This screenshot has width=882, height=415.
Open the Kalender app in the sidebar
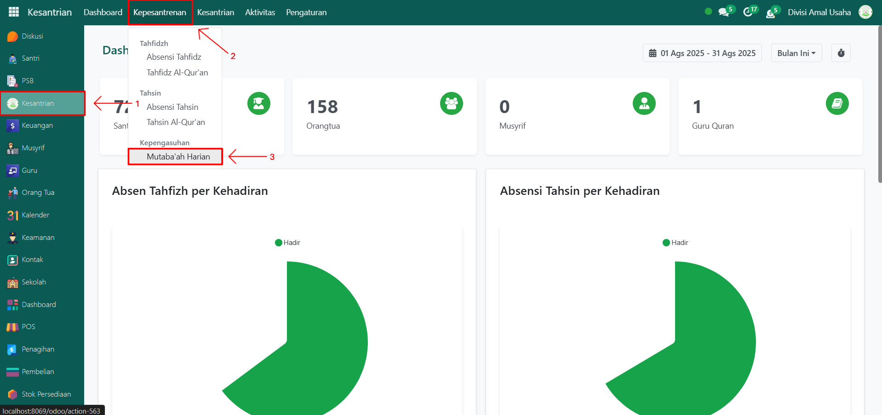(x=35, y=215)
